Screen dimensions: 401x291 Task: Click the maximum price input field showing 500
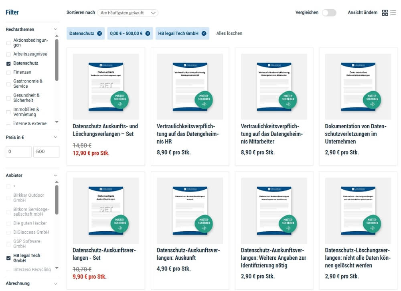46,152
